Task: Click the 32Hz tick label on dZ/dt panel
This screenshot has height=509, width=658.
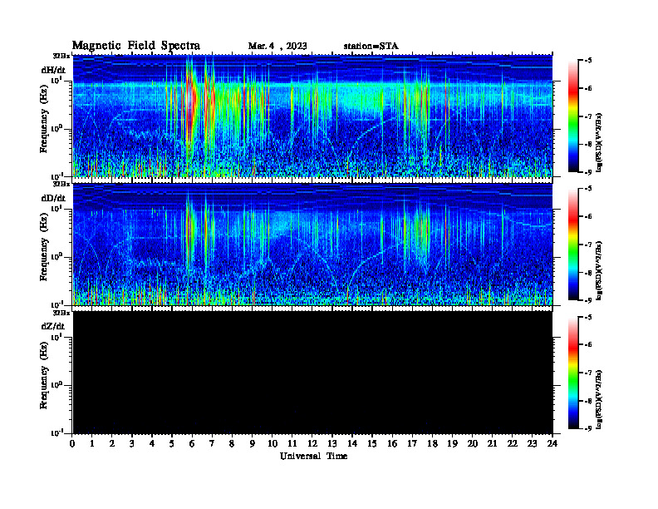Action: [61, 313]
